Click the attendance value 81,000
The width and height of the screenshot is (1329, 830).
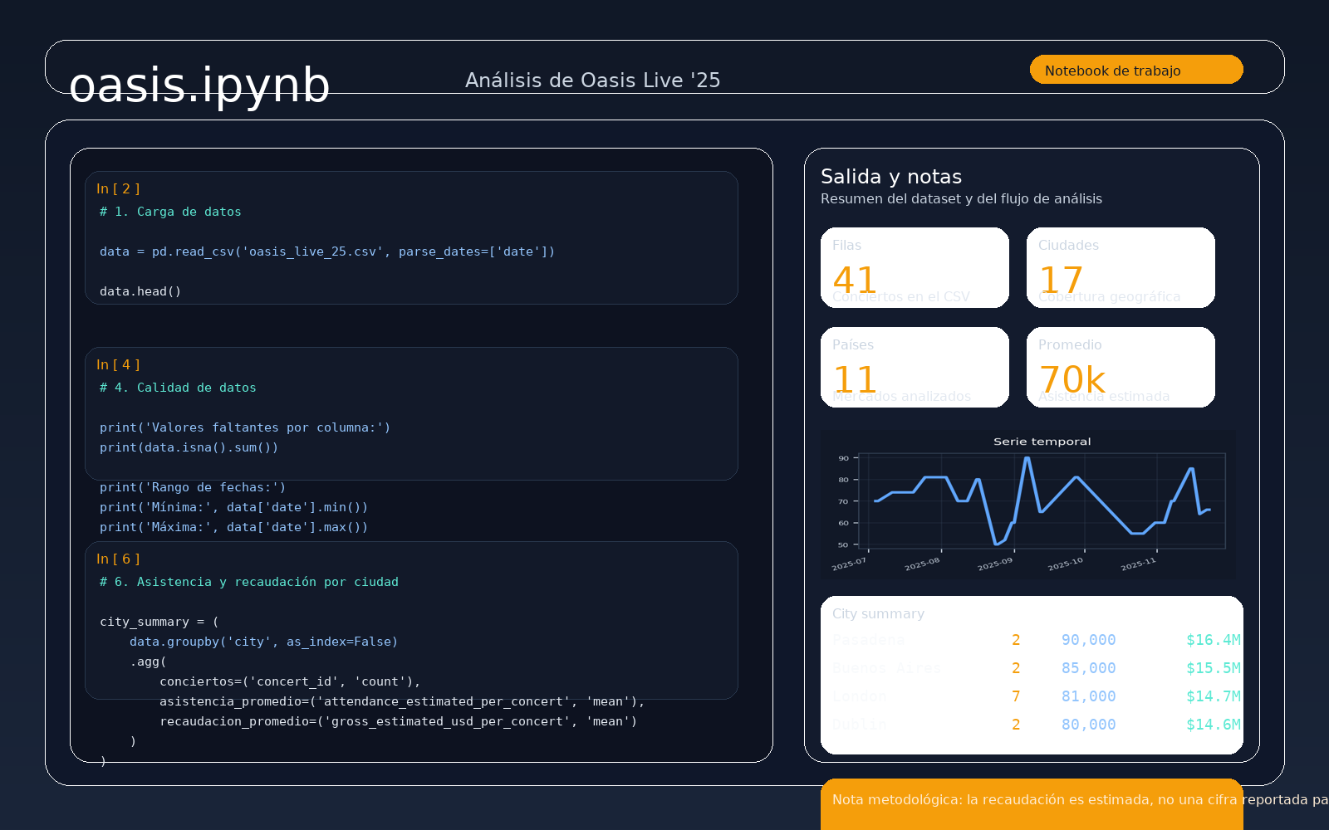click(x=1089, y=696)
